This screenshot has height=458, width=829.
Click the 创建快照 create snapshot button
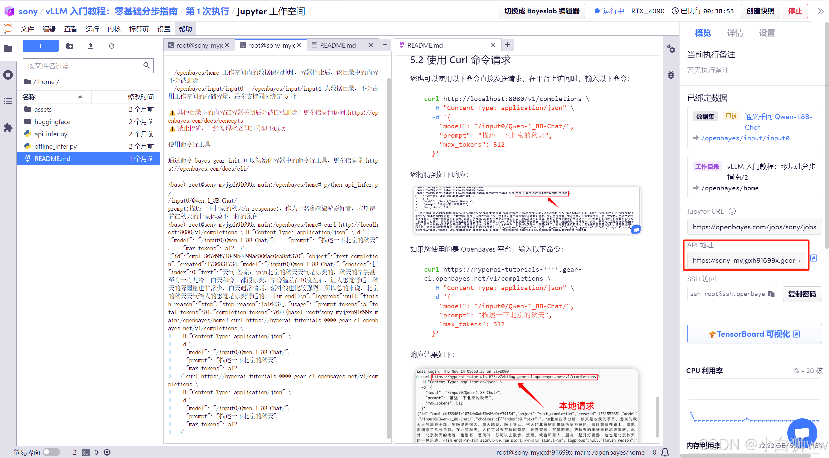coord(760,11)
